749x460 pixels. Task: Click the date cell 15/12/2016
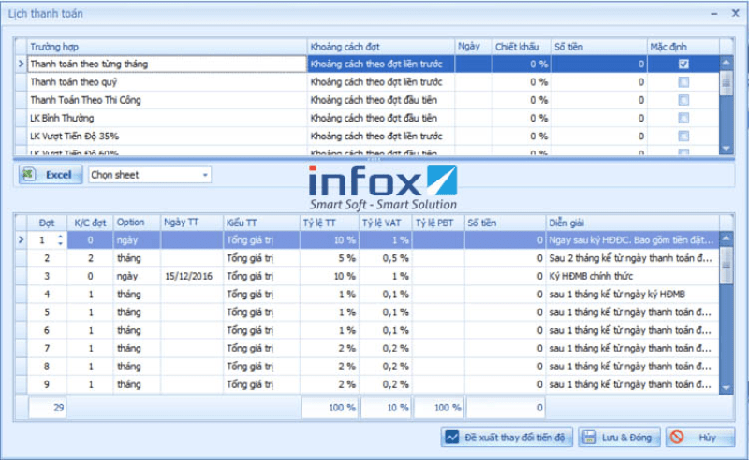192,277
